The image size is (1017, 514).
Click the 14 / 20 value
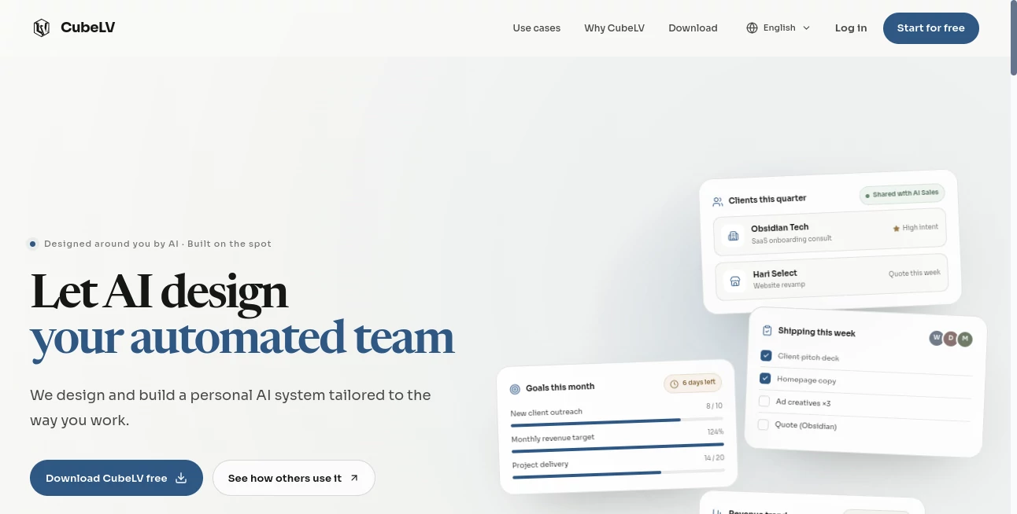[x=714, y=457]
